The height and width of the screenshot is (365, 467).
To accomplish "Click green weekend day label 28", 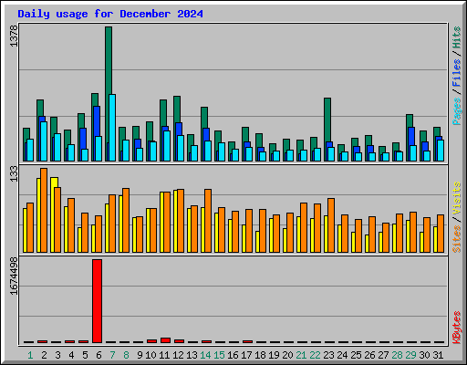I will pyautogui.click(x=397, y=355).
